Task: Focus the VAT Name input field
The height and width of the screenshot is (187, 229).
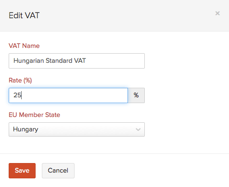Action: (x=76, y=61)
